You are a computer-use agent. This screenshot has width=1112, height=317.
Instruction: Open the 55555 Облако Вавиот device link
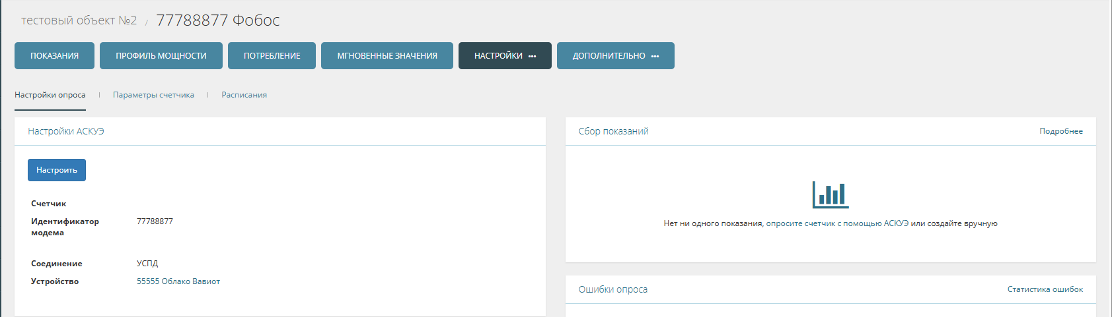pyautogui.click(x=178, y=281)
